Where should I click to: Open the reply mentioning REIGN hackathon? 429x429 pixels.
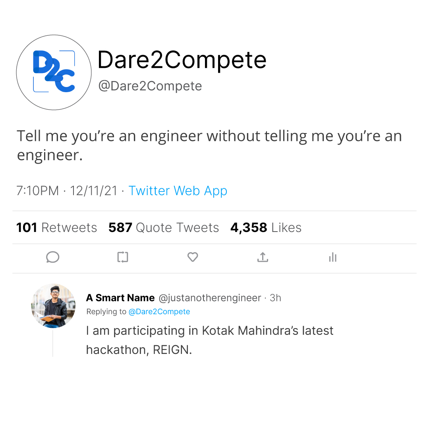click(209, 340)
